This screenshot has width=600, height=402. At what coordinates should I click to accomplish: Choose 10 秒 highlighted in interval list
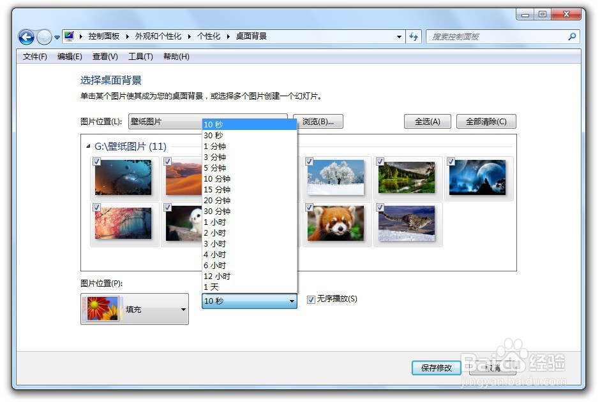tap(250, 124)
